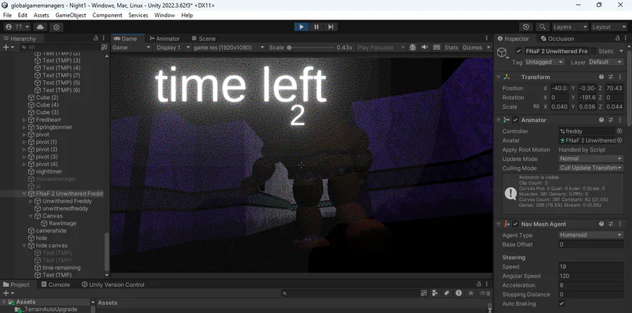Image resolution: width=632 pixels, height=313 pixels.
Task: Open the Undo History icon
Action: point(526,27)
